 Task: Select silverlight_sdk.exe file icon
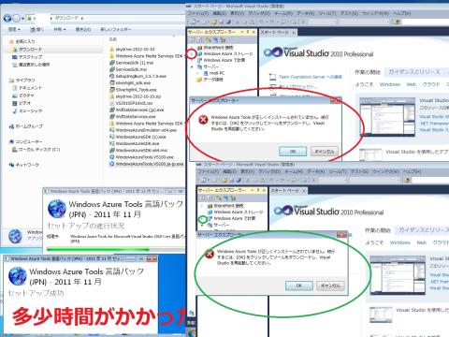point(112,83)
